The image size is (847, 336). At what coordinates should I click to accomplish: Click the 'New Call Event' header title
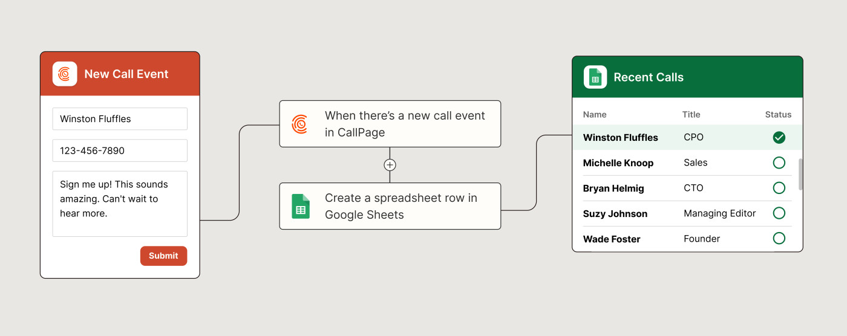coord(126,74)
